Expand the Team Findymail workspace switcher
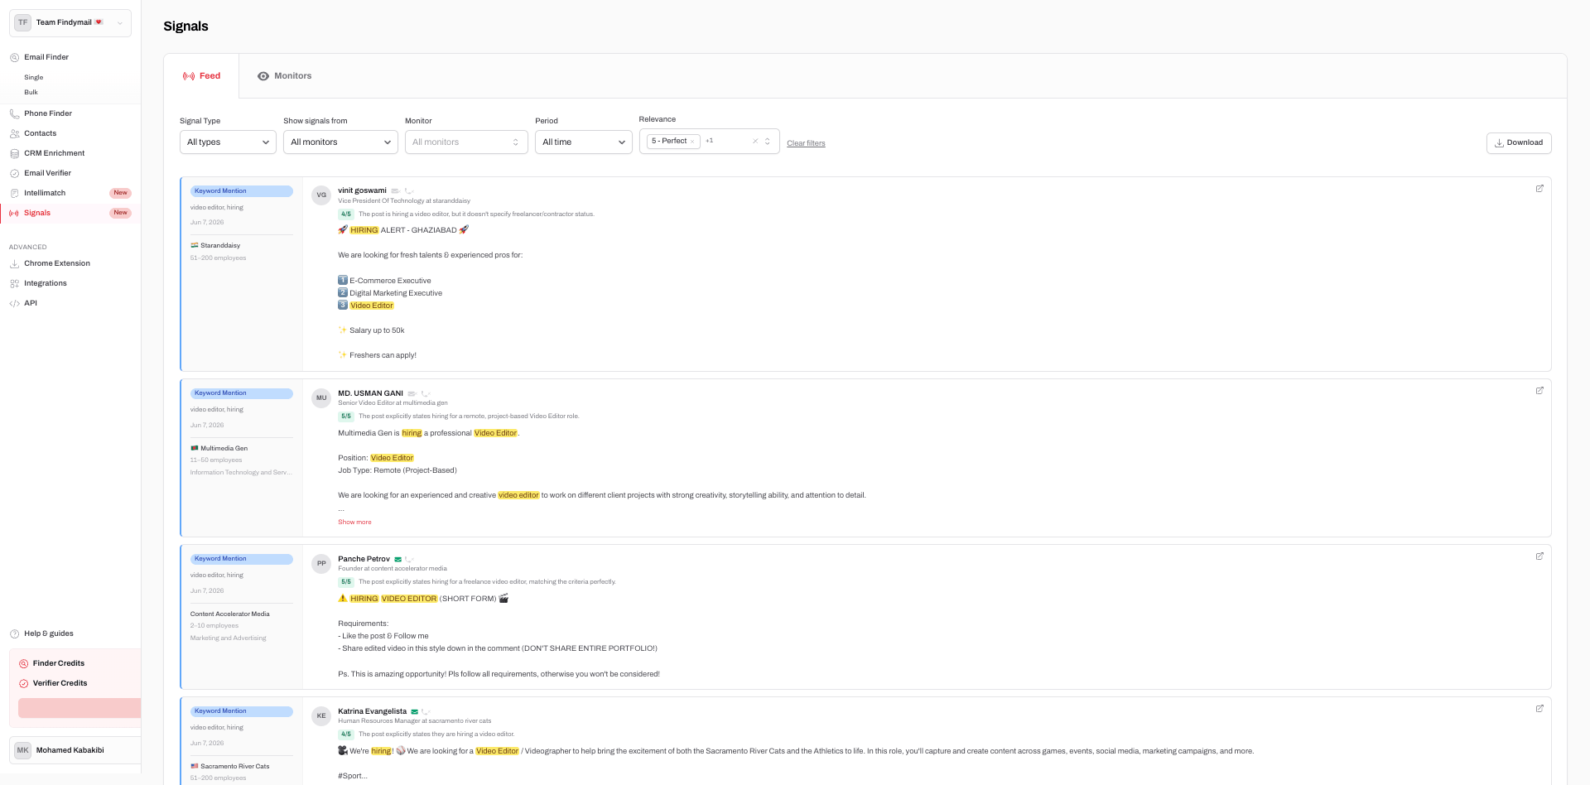This screenshot has height=785, width=1590. [70, 22]
